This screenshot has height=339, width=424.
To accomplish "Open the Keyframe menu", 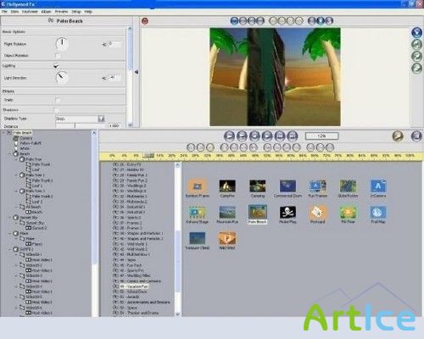I will (30, 12).
